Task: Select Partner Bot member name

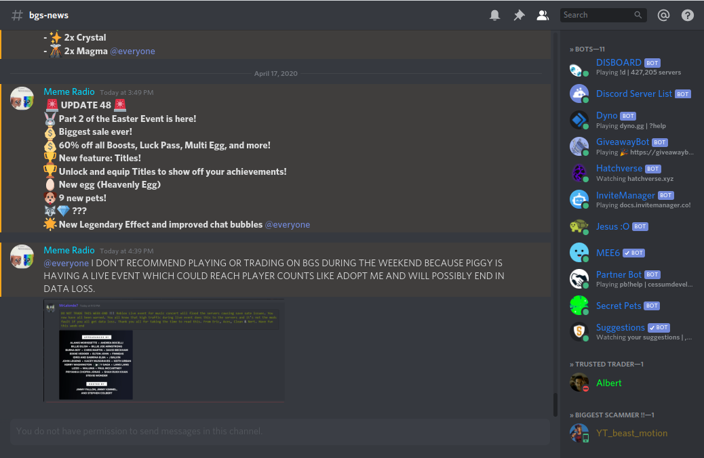Action: (619, 274)
